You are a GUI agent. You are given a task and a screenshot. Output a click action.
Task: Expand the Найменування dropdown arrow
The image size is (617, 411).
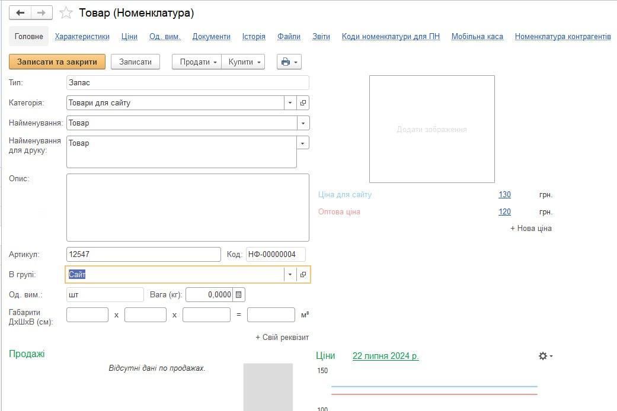[x=303, y=123]
